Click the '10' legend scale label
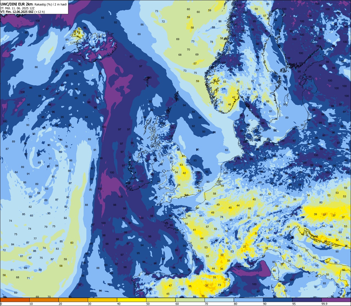This screenshot has height=306, width=351. 31,304
